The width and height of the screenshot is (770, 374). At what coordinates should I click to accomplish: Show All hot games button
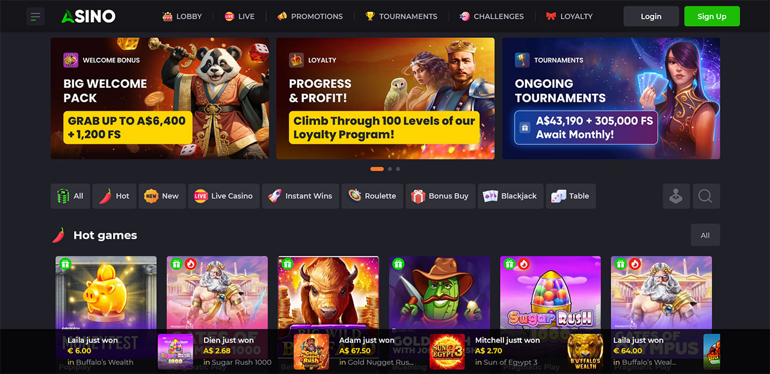pyautogui.click(x=705, y=235)
